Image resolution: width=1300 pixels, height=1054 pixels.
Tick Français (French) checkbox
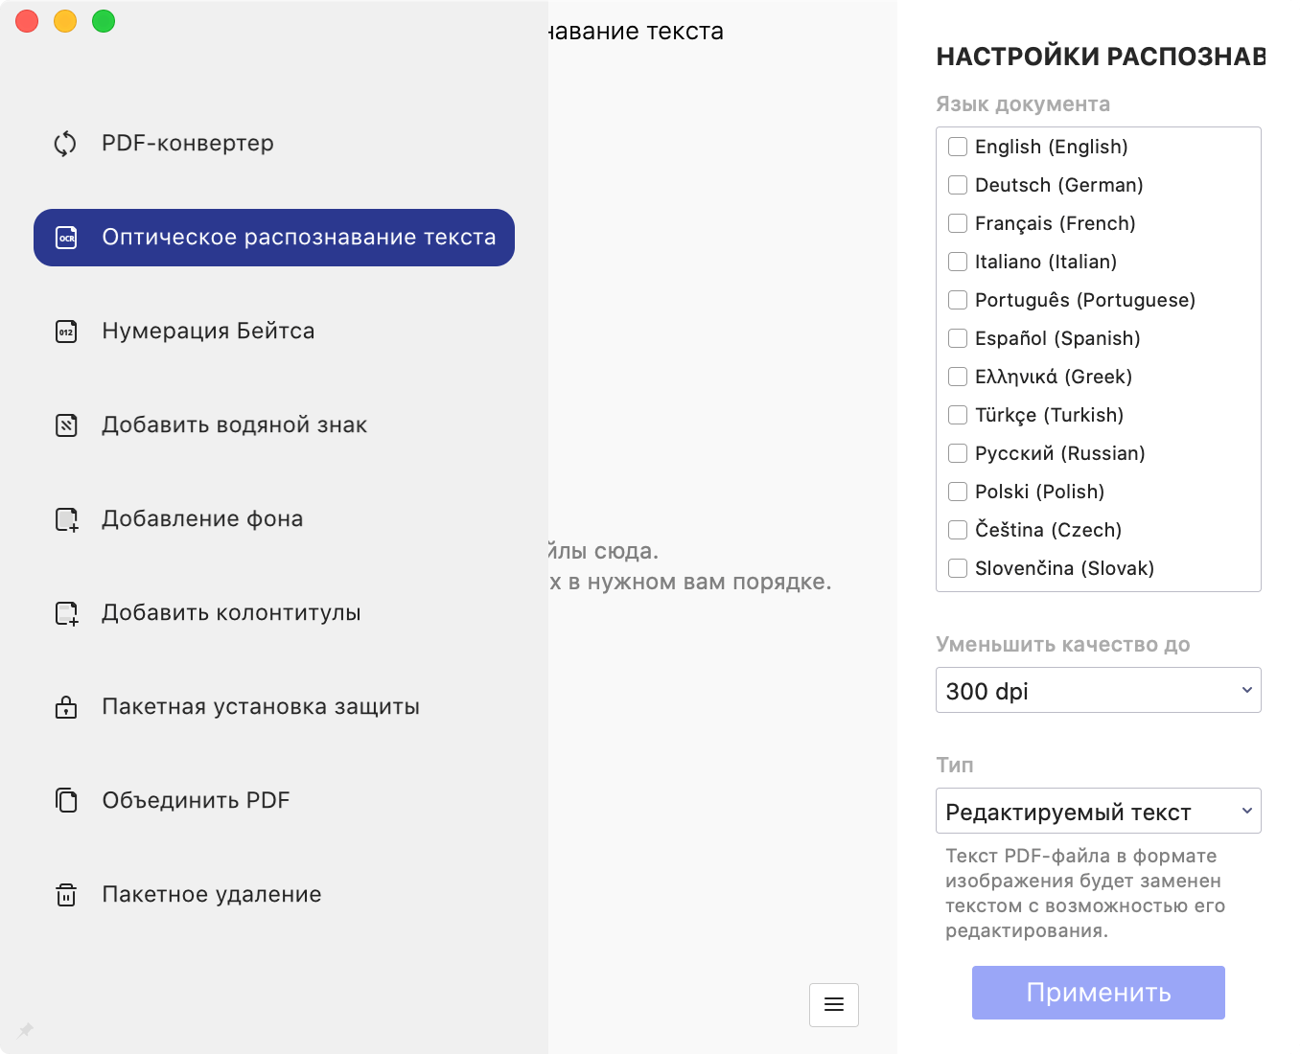[958, 223]
